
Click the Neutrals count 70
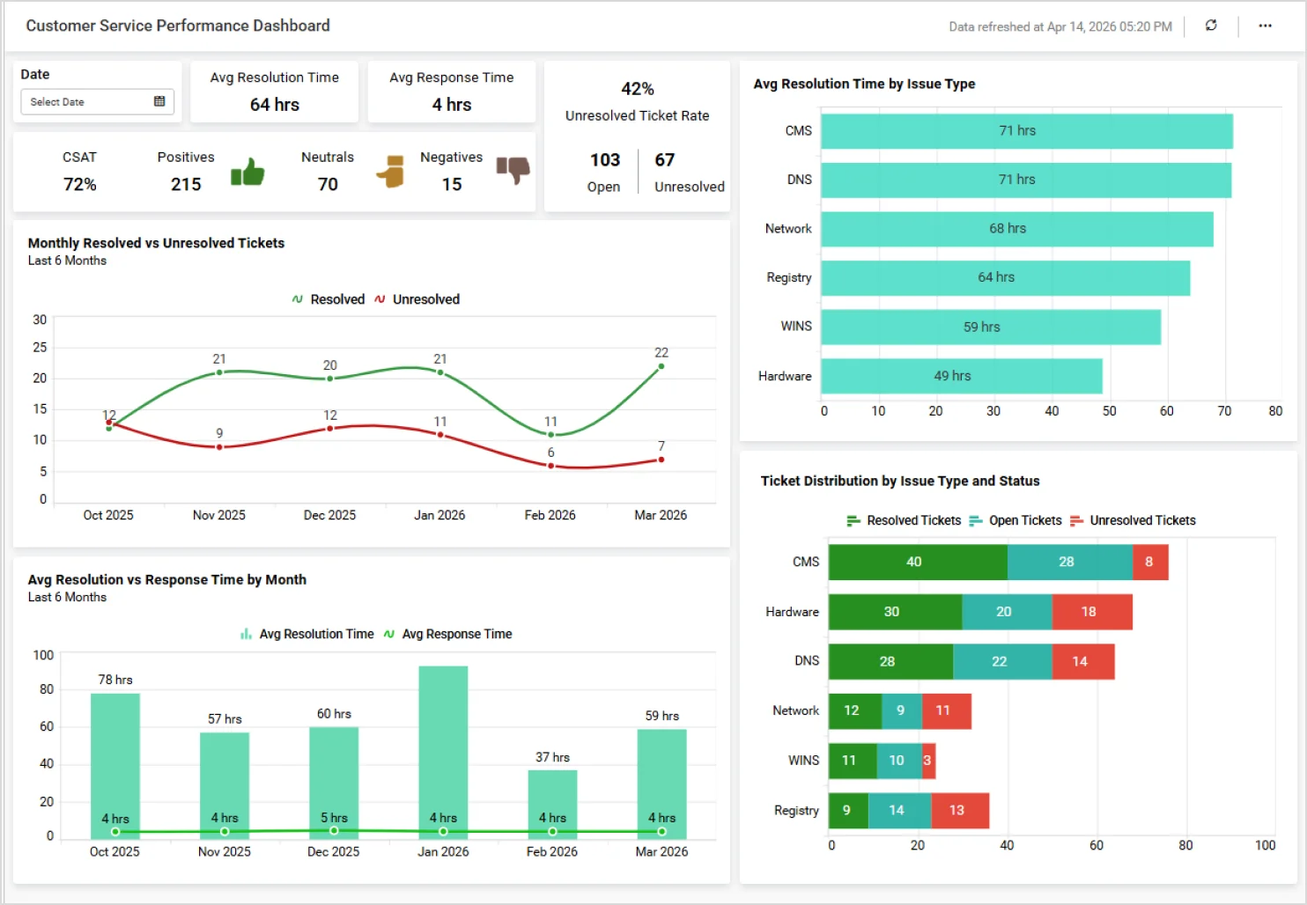coord(328,184)
